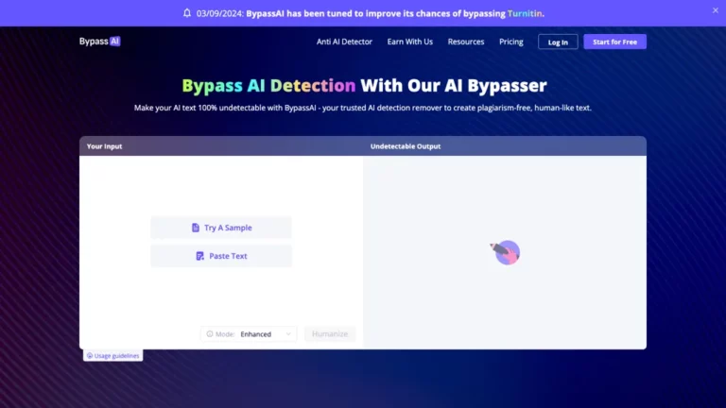
Task: Open the Anti AI Detector menu
Action: (344, 42)
